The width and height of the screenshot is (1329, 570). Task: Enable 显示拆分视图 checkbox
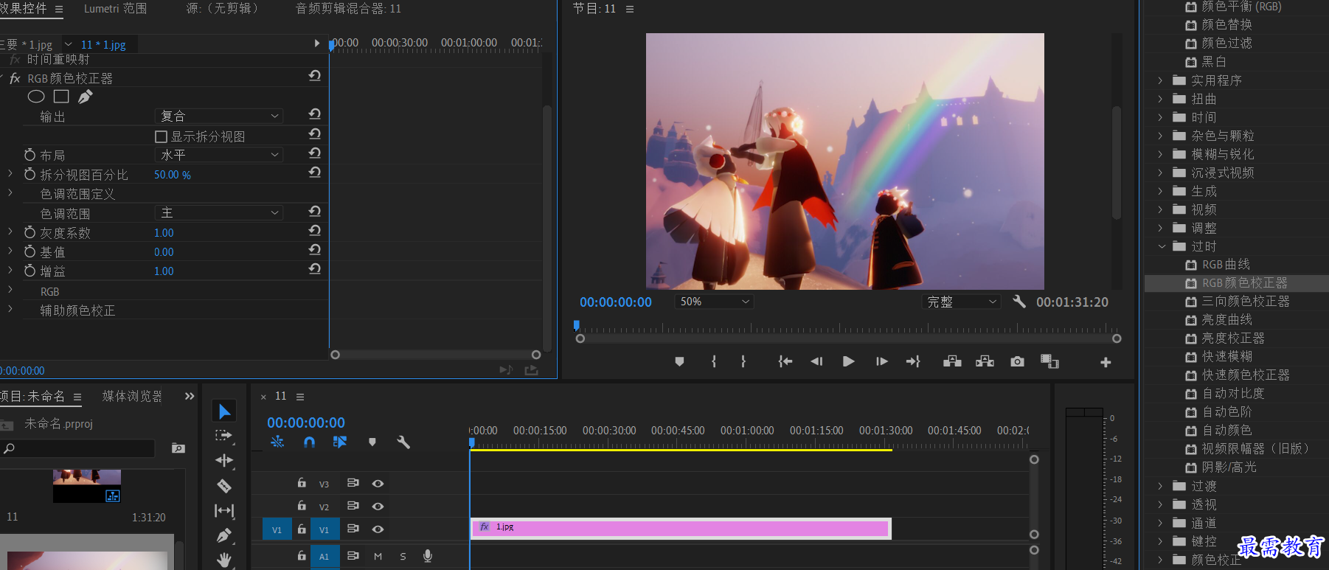pos(161,136)
